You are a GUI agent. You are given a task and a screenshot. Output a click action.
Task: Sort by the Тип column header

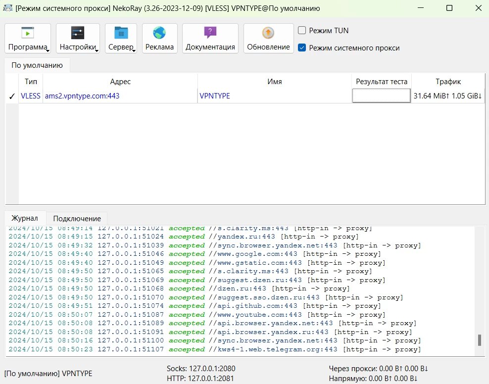click(x=31, y=81)
